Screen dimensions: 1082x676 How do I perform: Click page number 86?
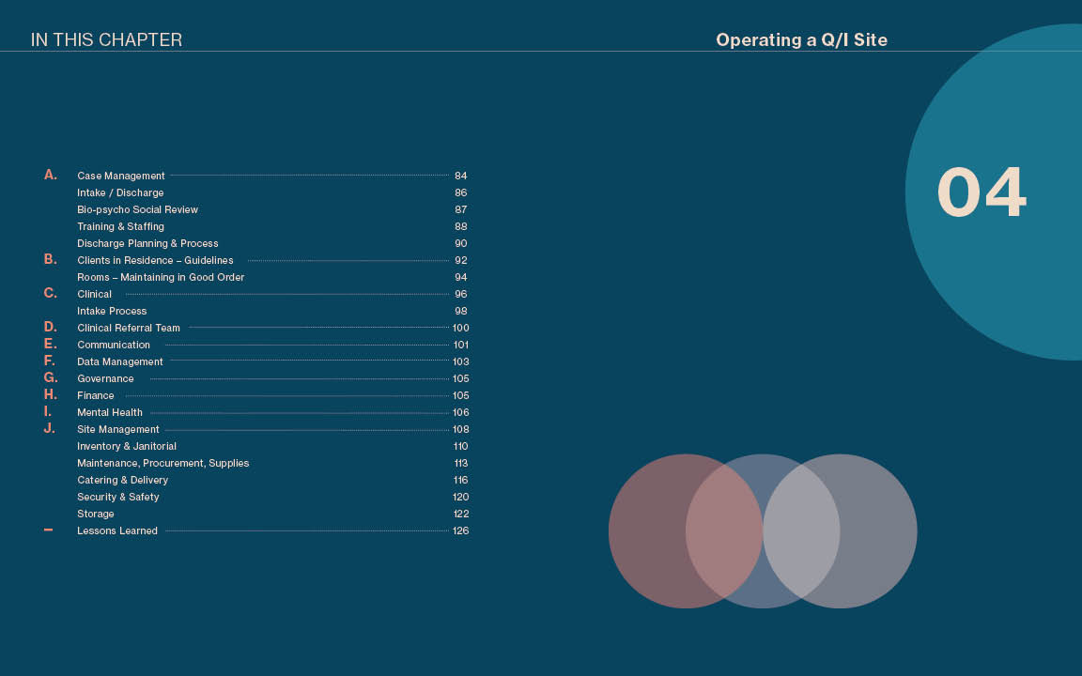461,192
